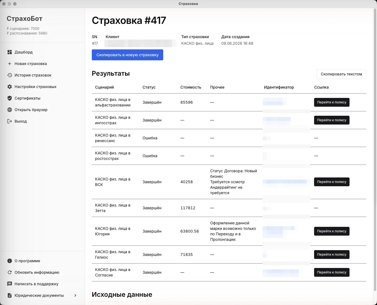Click the Ошибка status for росгосстрах

pyautogui.click(x=150, y=156)
